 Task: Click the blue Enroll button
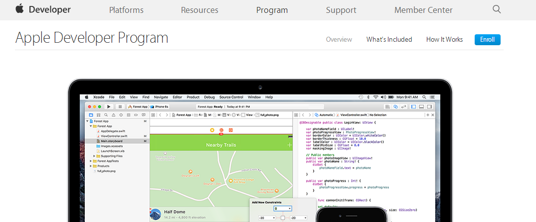488,40
